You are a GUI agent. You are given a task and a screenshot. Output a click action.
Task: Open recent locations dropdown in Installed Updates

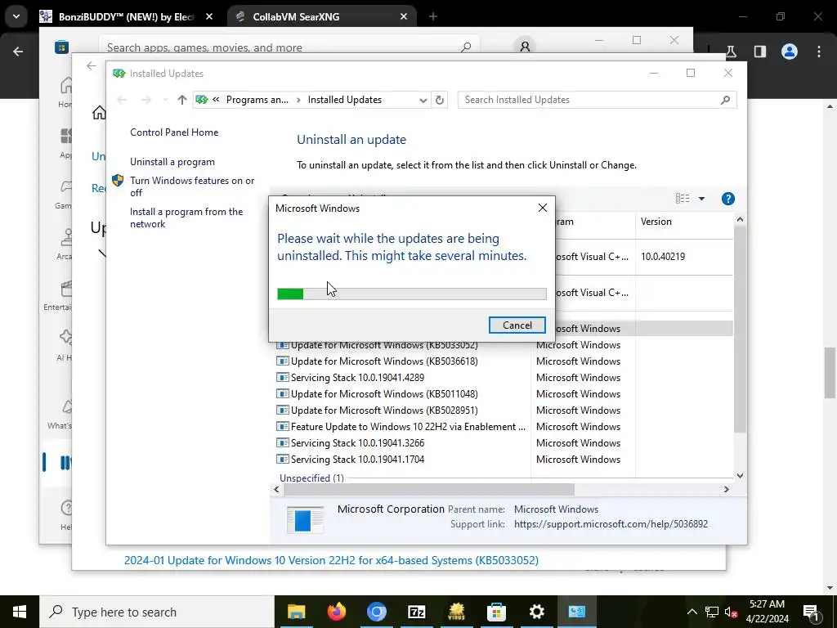165,100
